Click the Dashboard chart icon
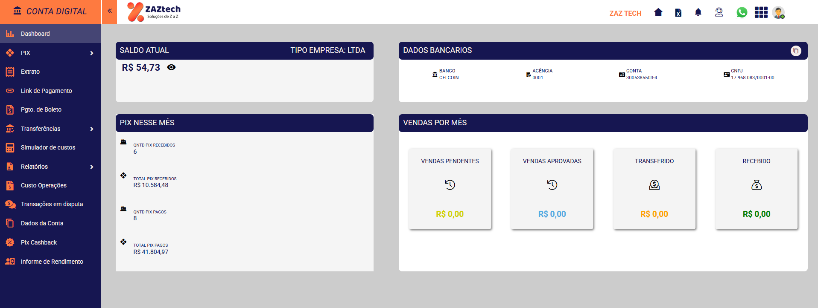This screenshot has height=308, width=818. click(10, 34)
